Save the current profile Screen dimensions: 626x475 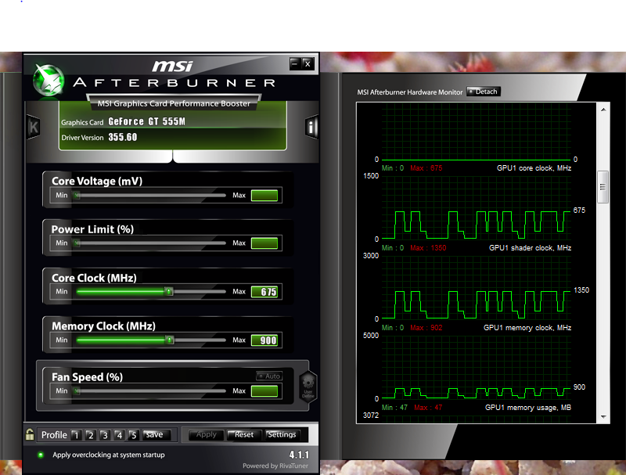point(156,434)
